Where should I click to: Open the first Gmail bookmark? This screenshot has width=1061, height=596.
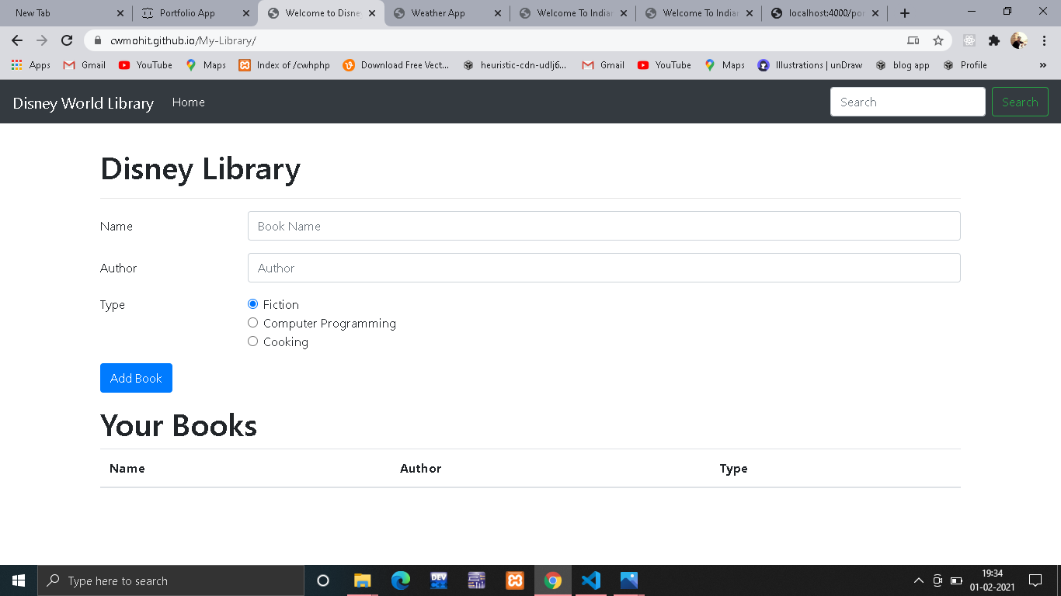[x=84, y=65]
